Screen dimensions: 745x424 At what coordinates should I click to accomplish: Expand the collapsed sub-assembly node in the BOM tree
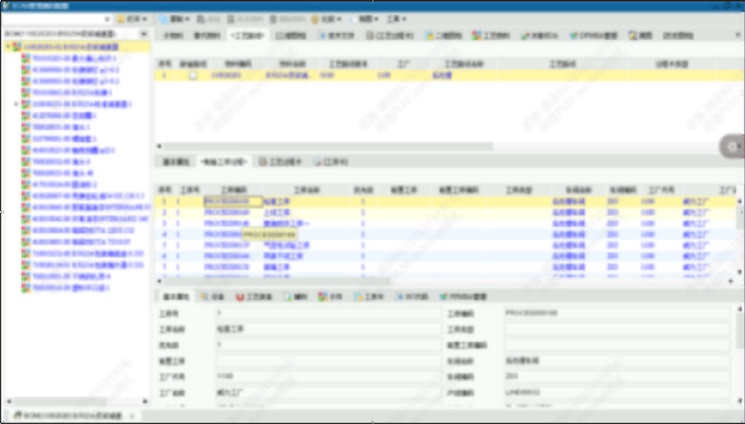coord(17,104)
